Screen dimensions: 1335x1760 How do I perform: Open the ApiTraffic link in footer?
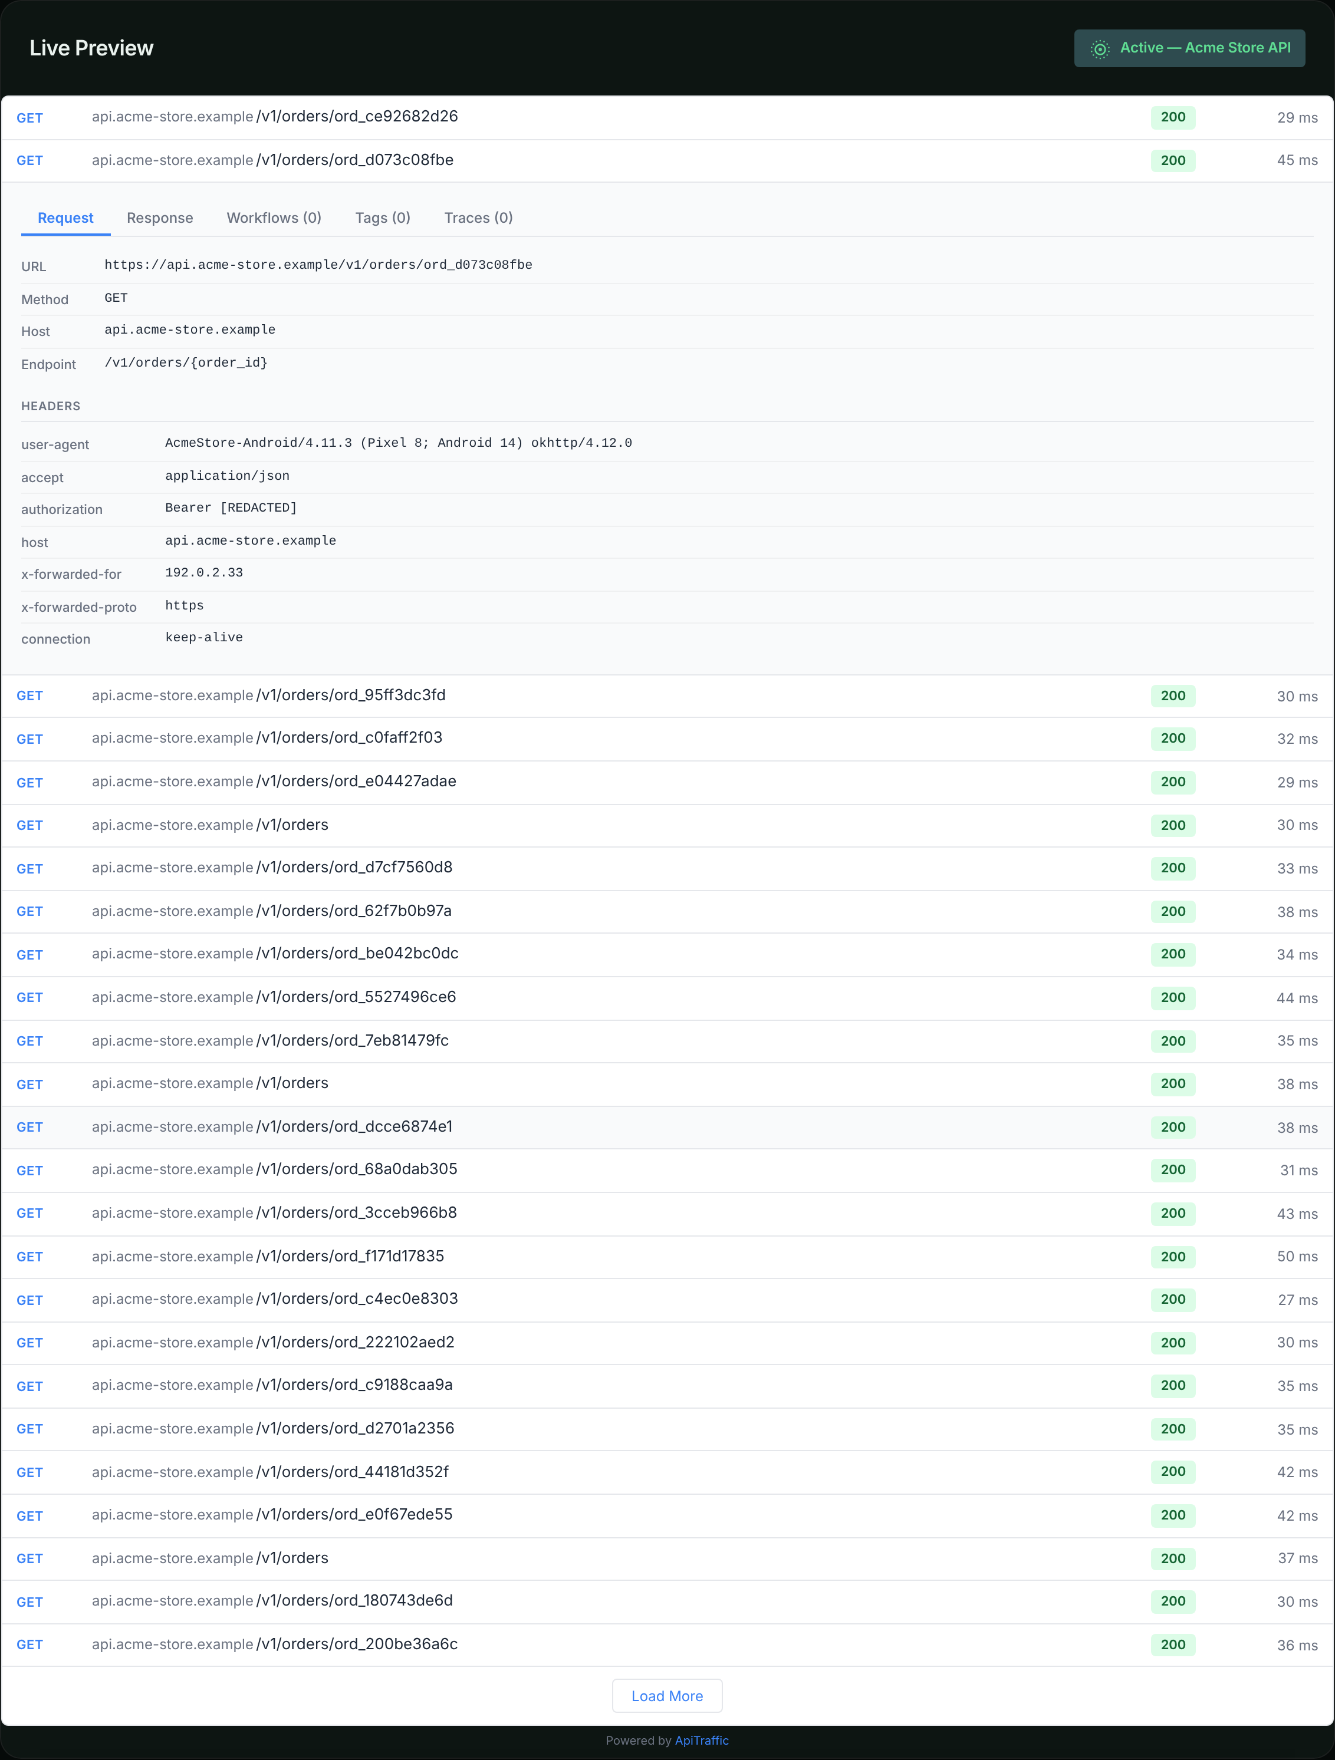point(701,1740)
